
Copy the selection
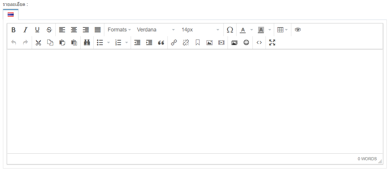[x=50, y=42]
